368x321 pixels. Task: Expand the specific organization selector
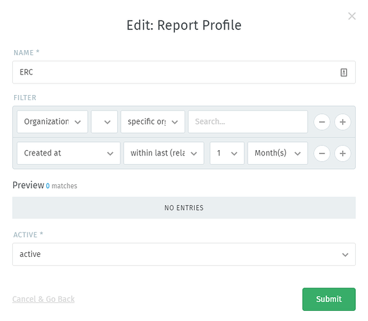(x=153, y=122)
